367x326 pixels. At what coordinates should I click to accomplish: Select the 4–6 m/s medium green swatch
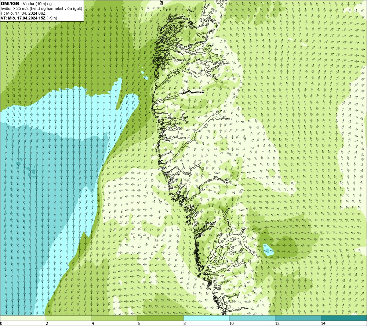tap(115, 318)
